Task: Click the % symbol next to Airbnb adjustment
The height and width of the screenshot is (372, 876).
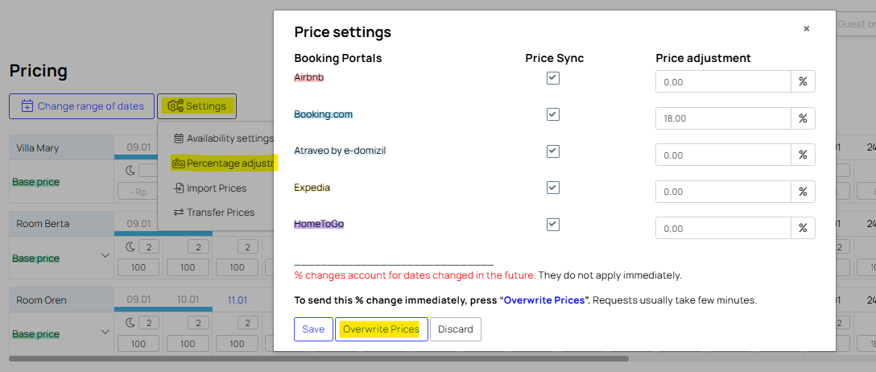Action: pos(803,81)
